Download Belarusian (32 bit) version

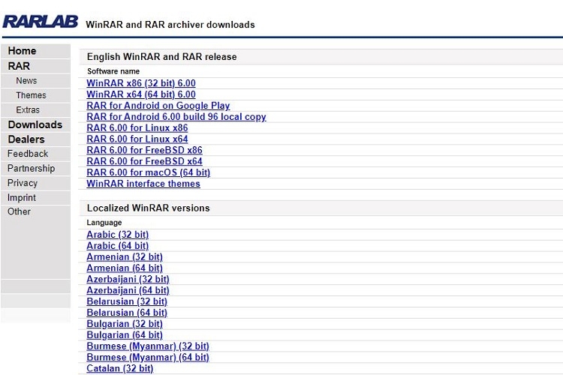[127, 301]
